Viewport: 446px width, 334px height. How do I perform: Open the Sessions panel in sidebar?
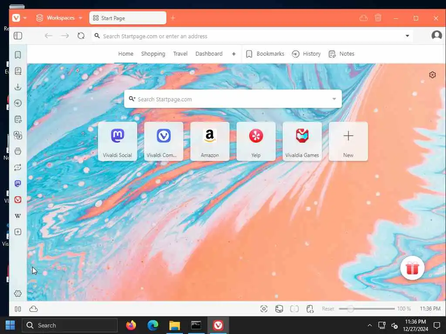tap(18, 167)
